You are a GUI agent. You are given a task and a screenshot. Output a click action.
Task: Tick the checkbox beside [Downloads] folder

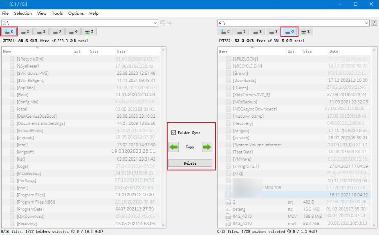tap(229, 81)
